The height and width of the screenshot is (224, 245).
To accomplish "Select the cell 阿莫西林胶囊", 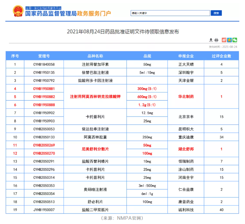I will pos(95,137).
